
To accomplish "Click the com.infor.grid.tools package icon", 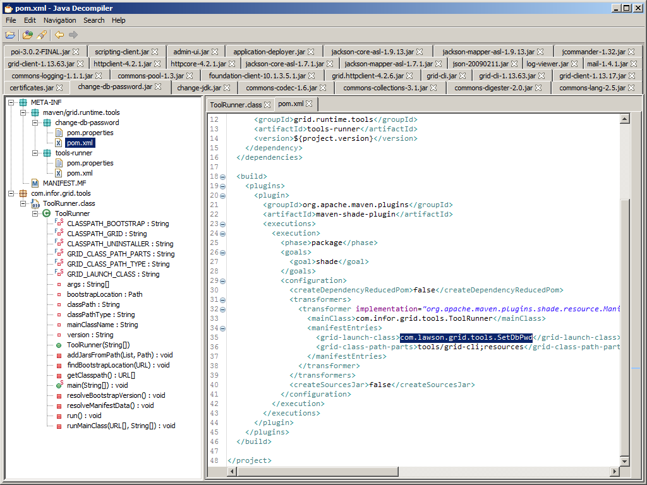I will [x=23, y=193].
